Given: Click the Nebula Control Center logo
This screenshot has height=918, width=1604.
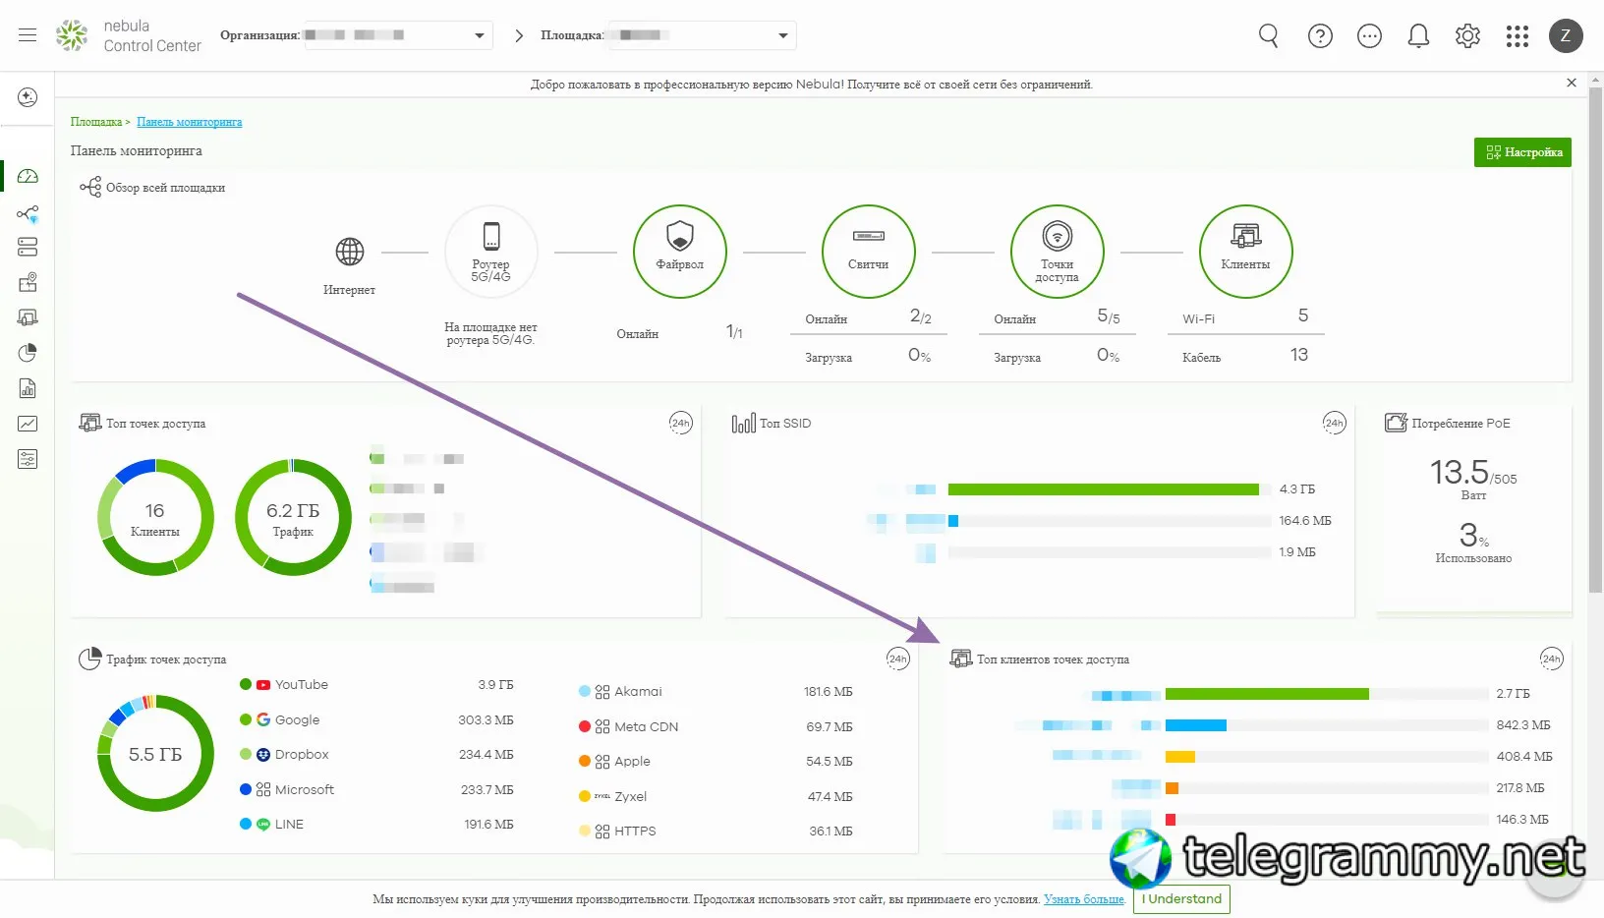Looking at the screenshot, I should (129, 35).
